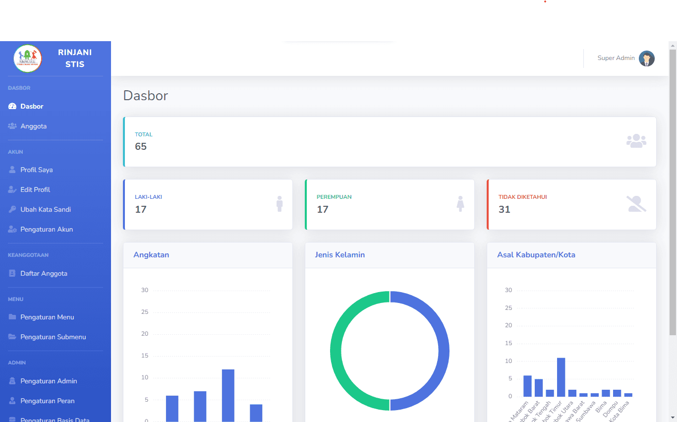This screenshot has width=677, height=422.
Task: Select Pengaturan Peran menu item
Action: 47,401
